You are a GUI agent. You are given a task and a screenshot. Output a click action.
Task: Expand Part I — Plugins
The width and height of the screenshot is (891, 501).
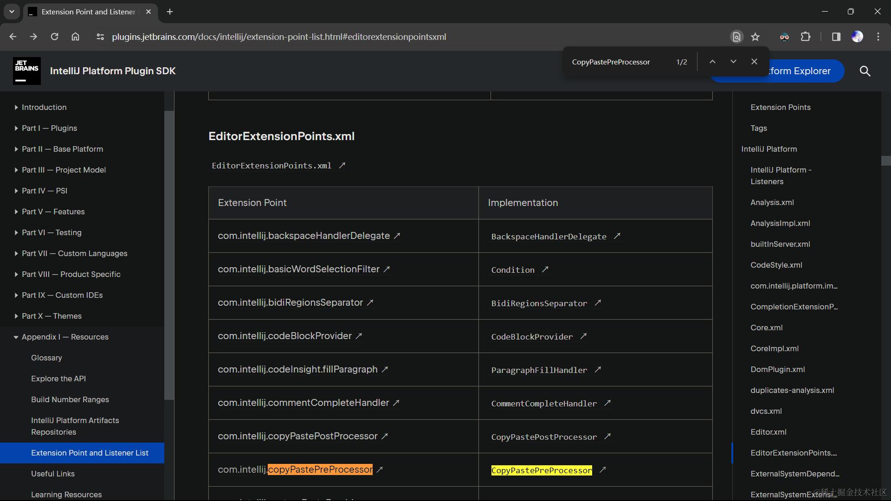(16, 128)
